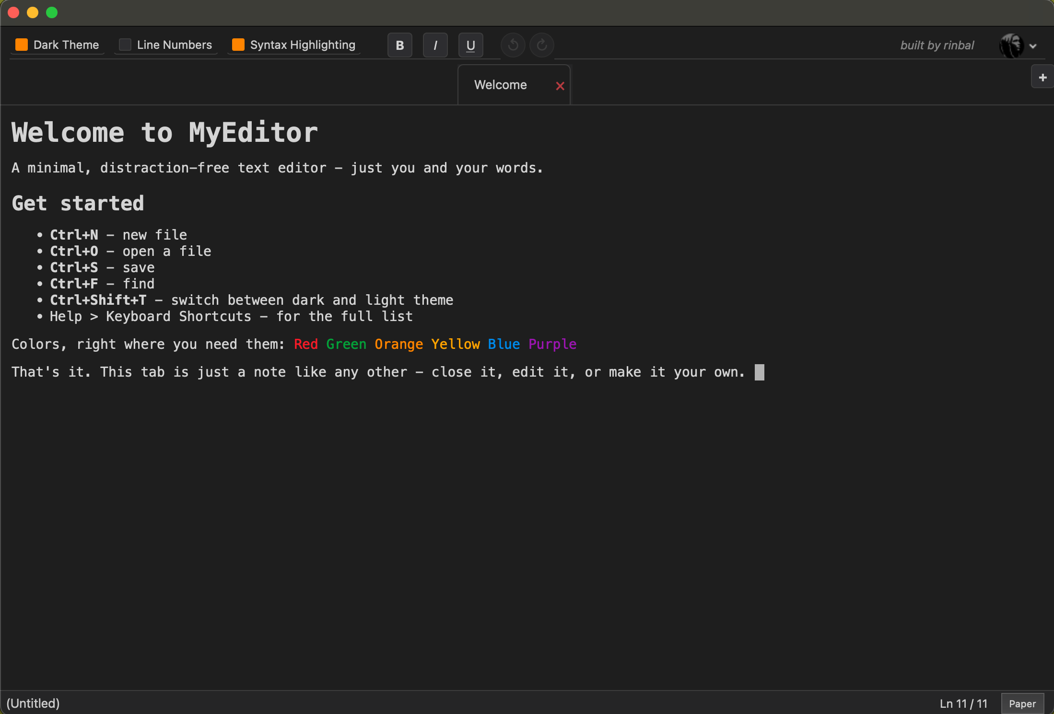The width and height of the screenshot is (1054, 714).
Task: Click the undo arrow icon
Action: tap(513, 45)
